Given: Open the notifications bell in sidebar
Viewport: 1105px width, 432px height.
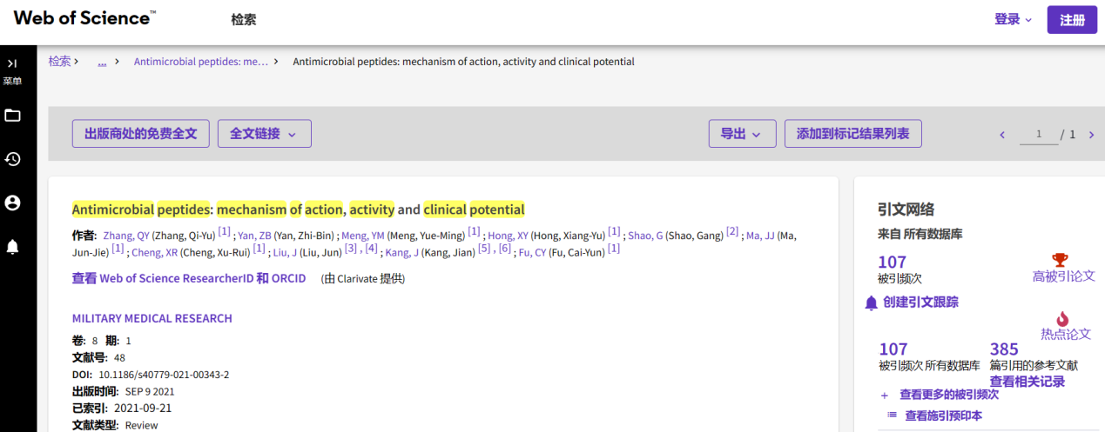Looking at the screenshot, I should pyautogui.click(x=12, y=247).
